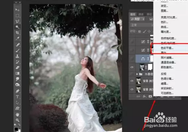Show the 外景 layer group
The width and height of the screenshot is (188, 132).
pos(132,74)
